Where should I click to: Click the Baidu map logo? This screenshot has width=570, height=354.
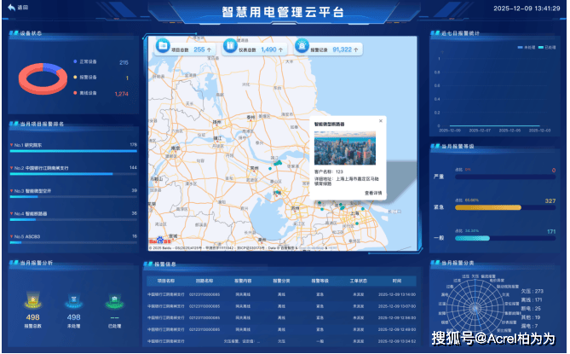tap(161, 241)
